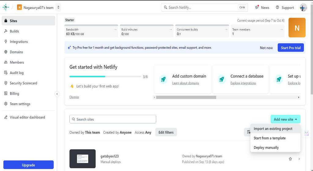Collapse the sidebar with chevron toggle

(57, 94)
